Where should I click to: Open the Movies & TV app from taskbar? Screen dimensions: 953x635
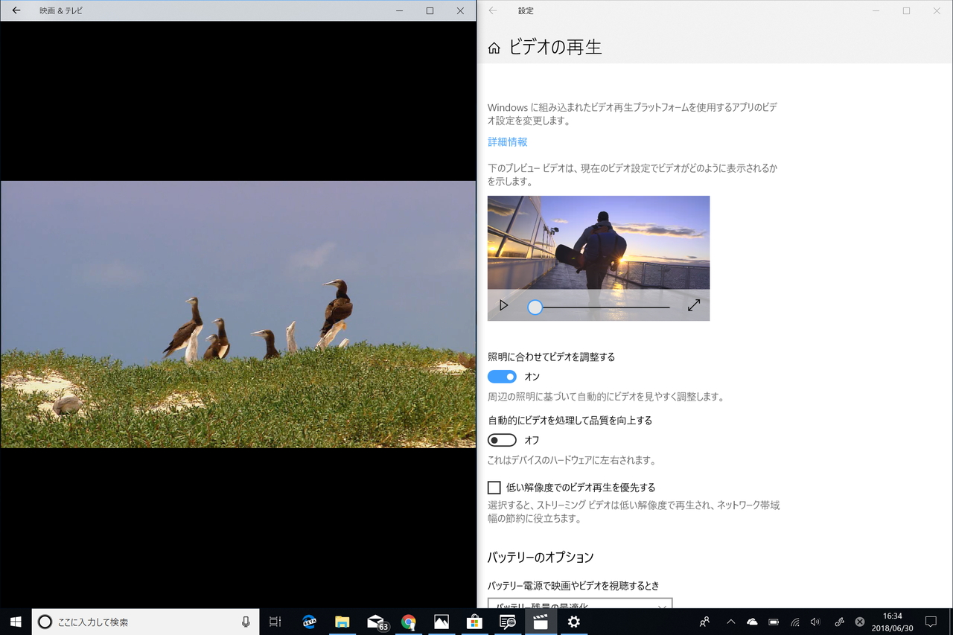pyautogui.click(x=541, y=622)
